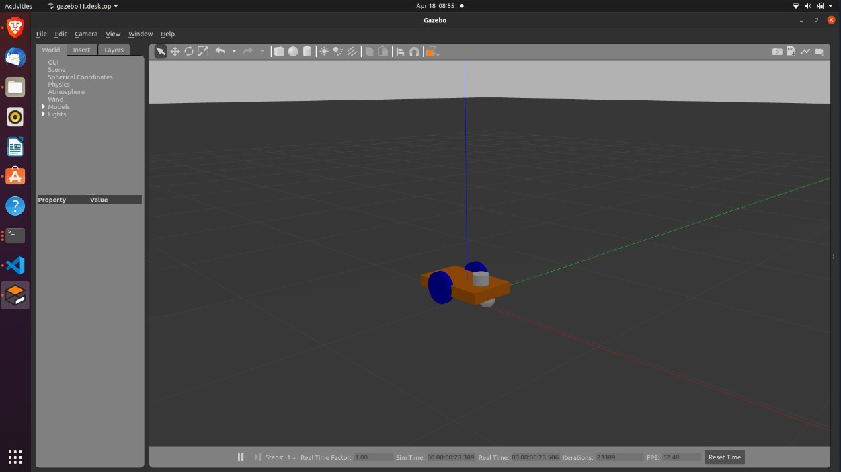Click the redo arrow in toolbar
This screenshot has height=472, width=841.
248,52
